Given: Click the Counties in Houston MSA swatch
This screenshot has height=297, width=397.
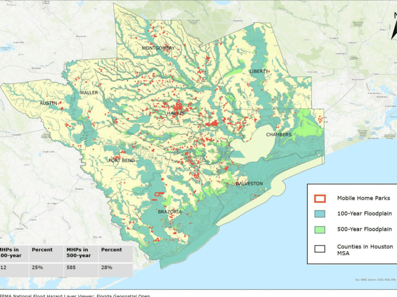Looking at the screenshot, I should (320, 249).
